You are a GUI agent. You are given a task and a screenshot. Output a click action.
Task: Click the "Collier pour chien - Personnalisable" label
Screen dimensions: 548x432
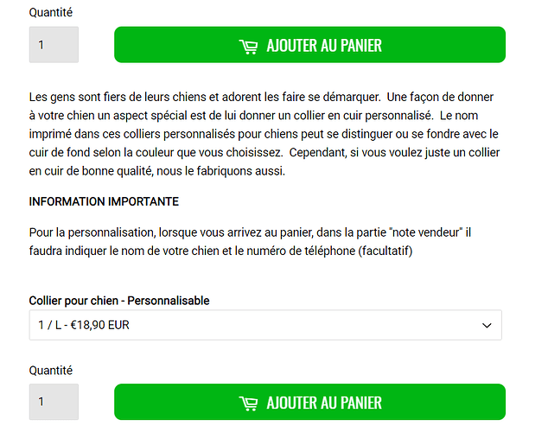[x=119, y=301]
